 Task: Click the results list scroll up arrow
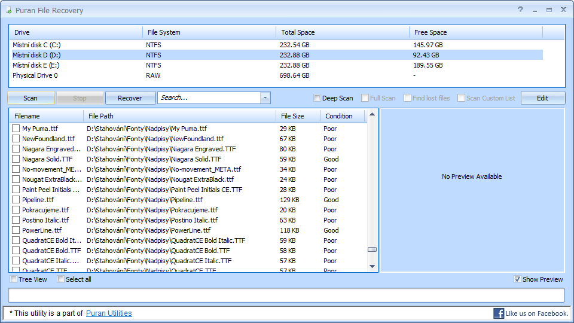click(x=372, y=114)
